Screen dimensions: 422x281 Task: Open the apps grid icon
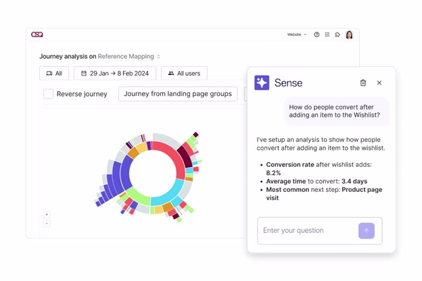click(x=327, y=34)
